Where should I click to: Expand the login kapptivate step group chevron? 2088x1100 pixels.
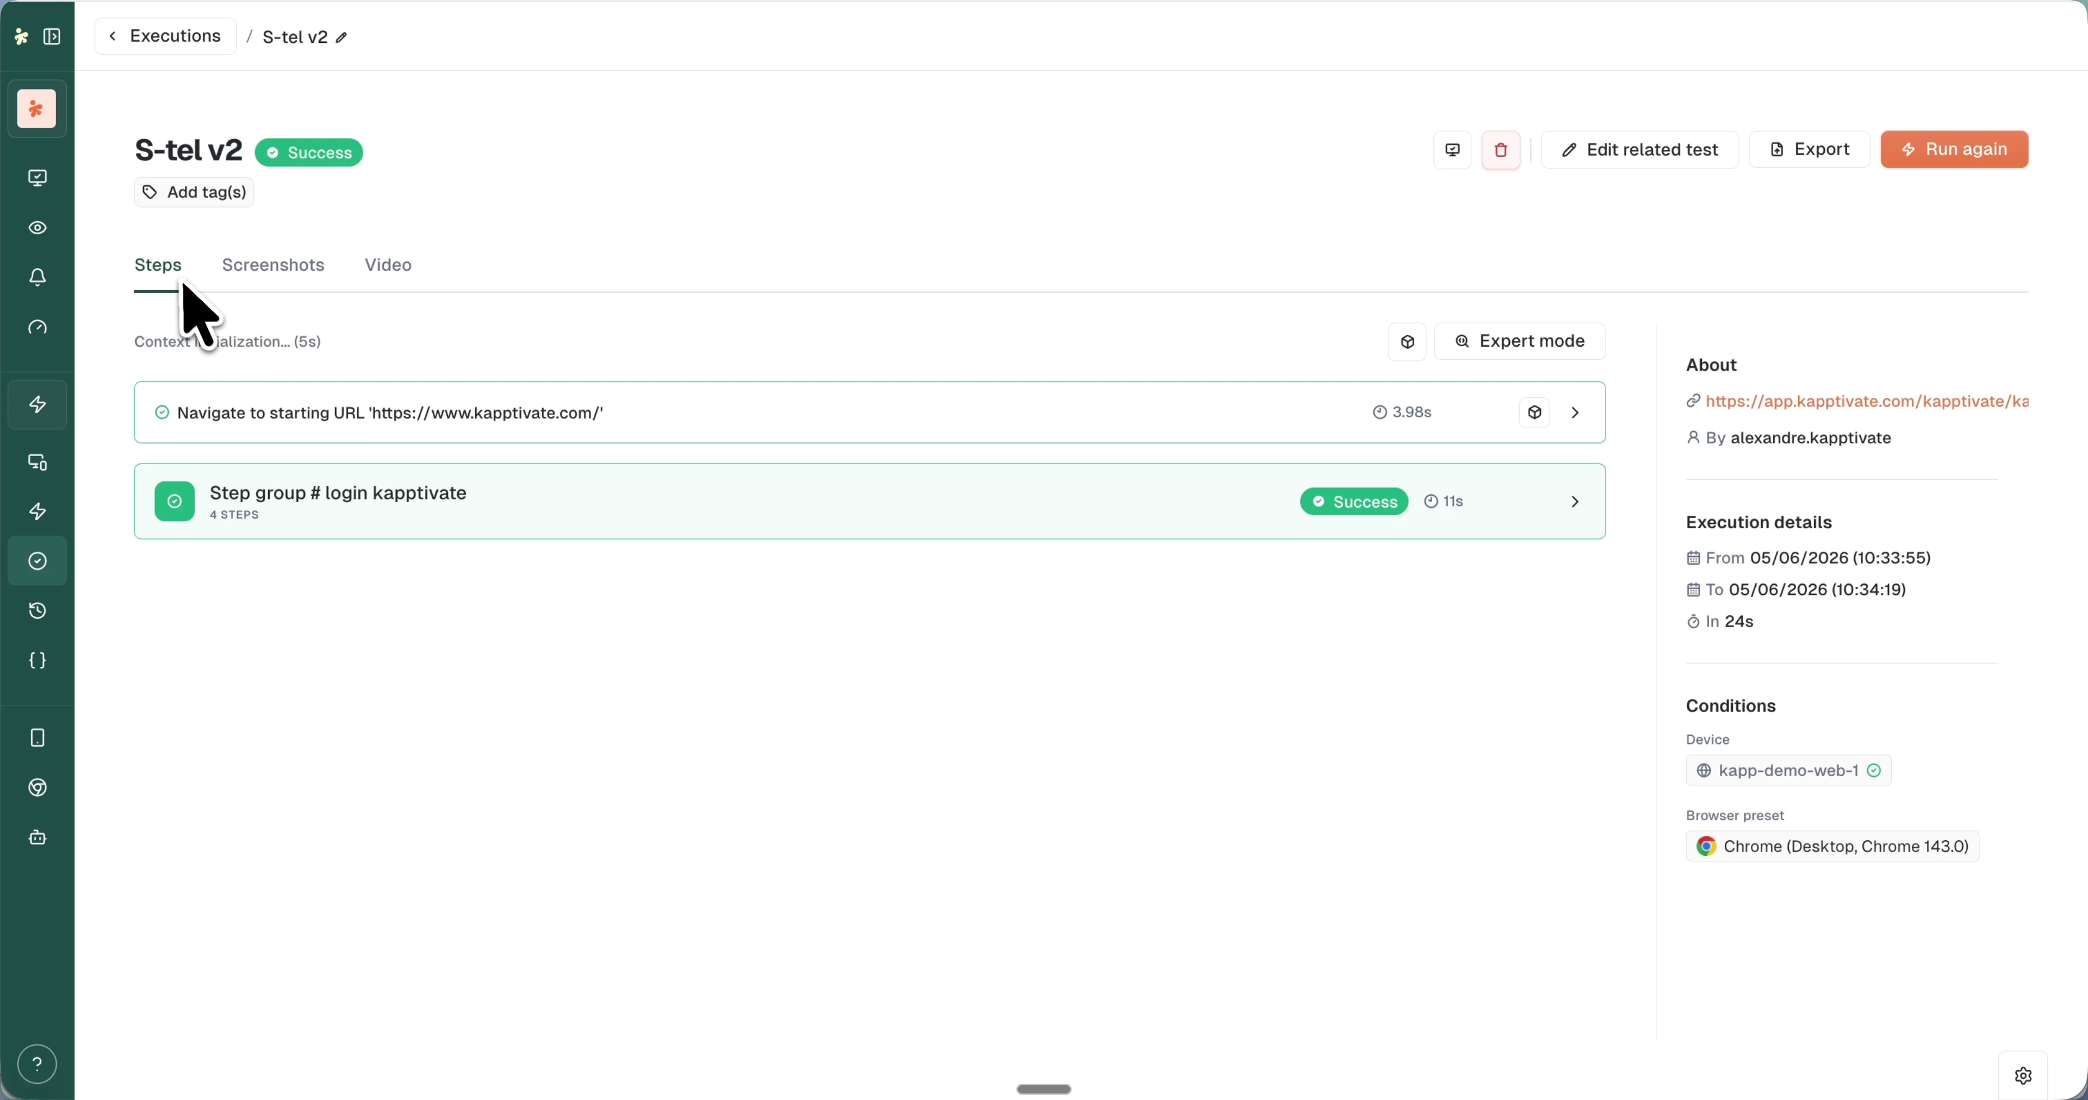1576,502
